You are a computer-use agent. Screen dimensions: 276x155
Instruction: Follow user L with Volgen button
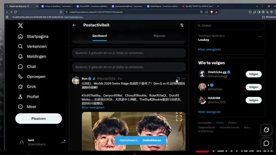[254, 87]
